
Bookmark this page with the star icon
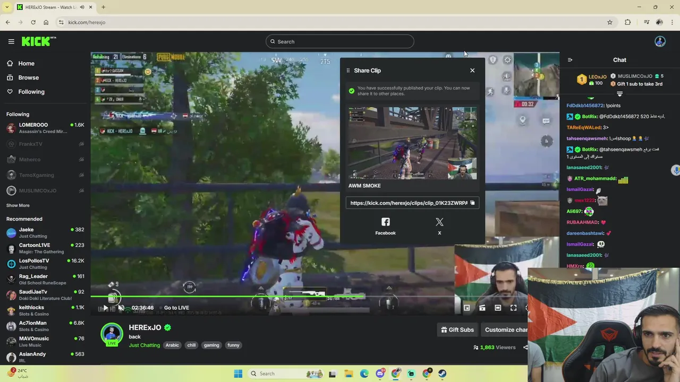point(610,22)
